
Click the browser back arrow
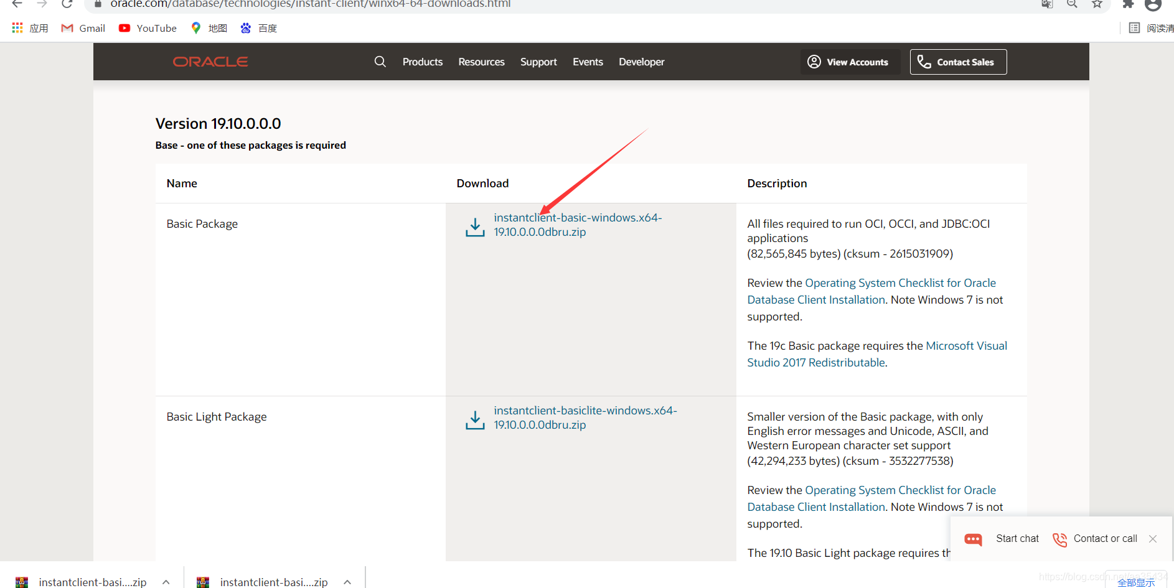[x=17, y=4]
